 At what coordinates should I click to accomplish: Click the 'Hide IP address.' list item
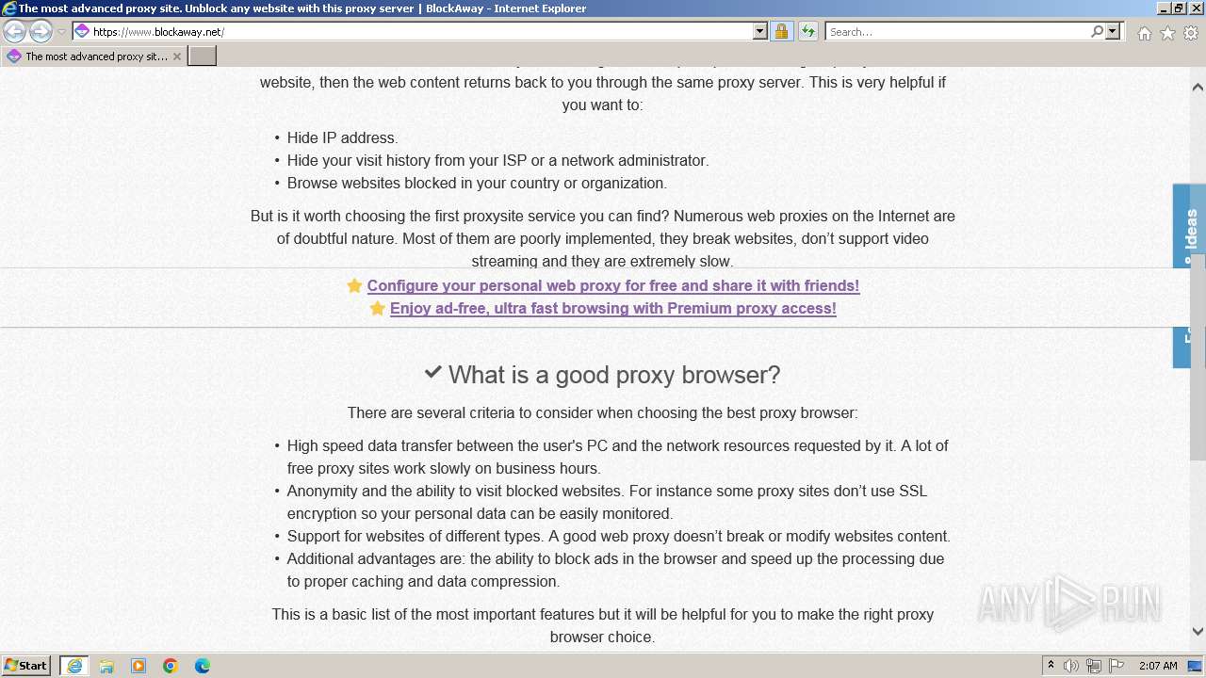(342, 137)
